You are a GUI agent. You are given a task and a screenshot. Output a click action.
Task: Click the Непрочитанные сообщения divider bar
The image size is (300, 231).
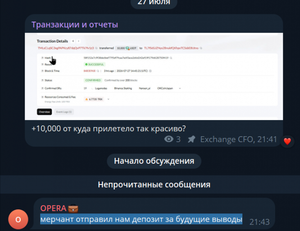point(150,185)
